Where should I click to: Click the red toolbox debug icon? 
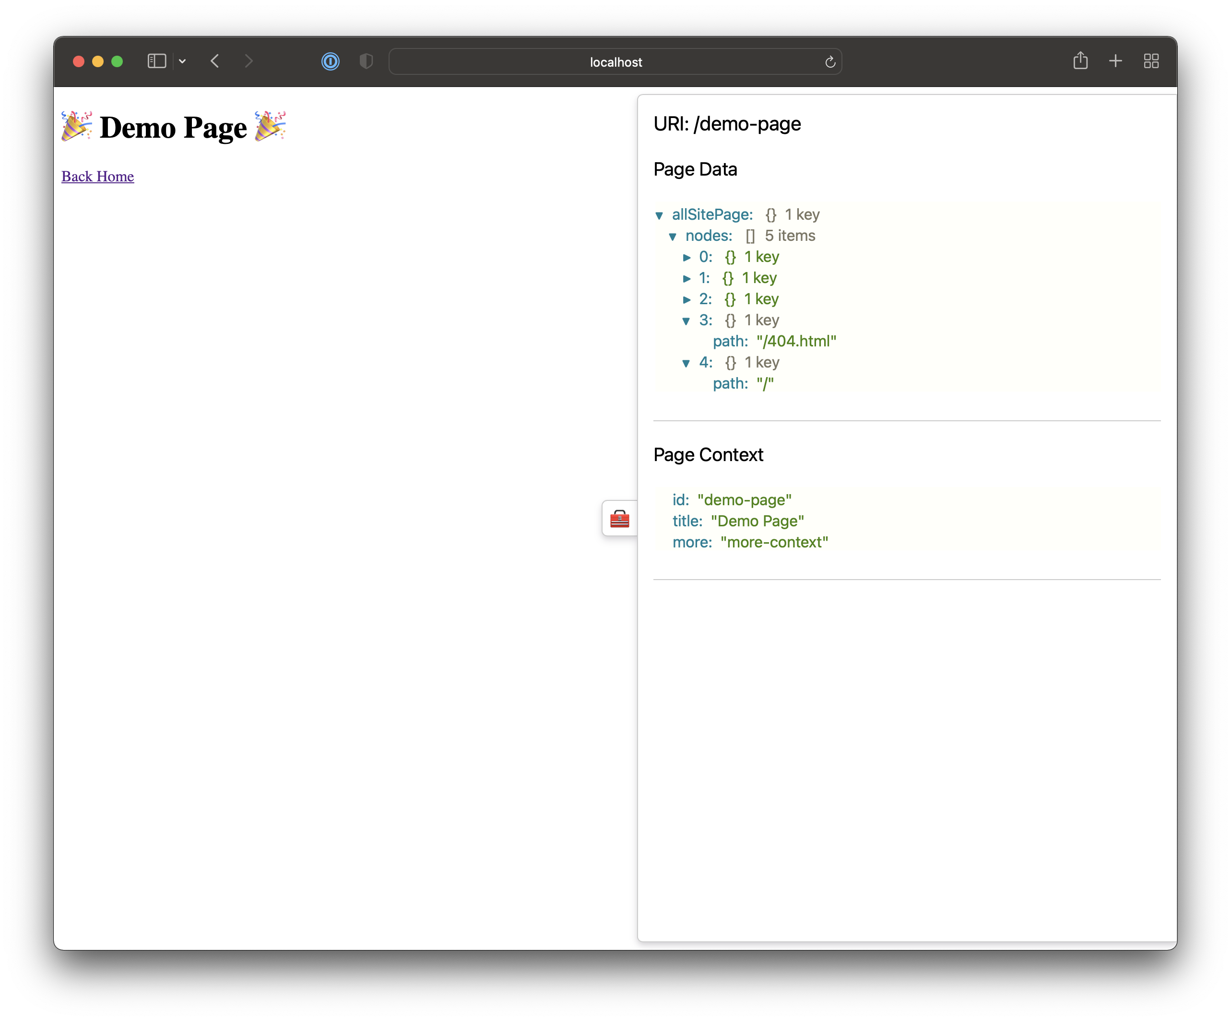619,519
